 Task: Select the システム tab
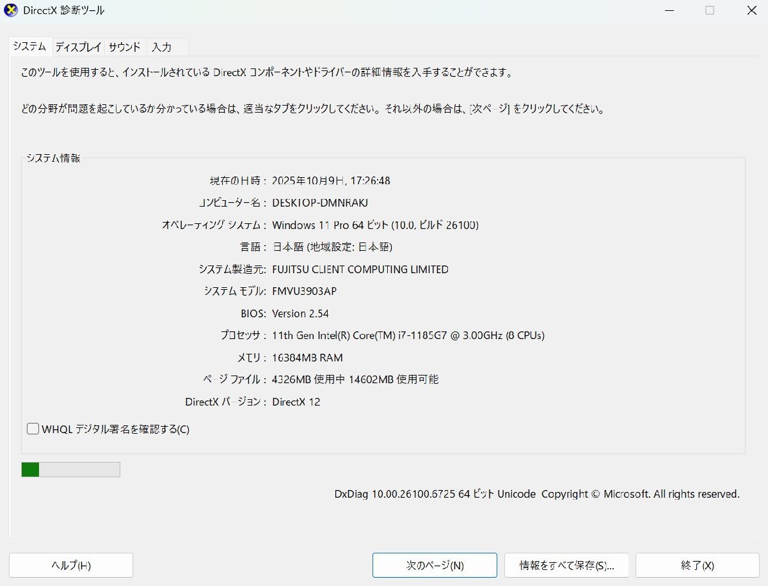[x=29, y=46]
